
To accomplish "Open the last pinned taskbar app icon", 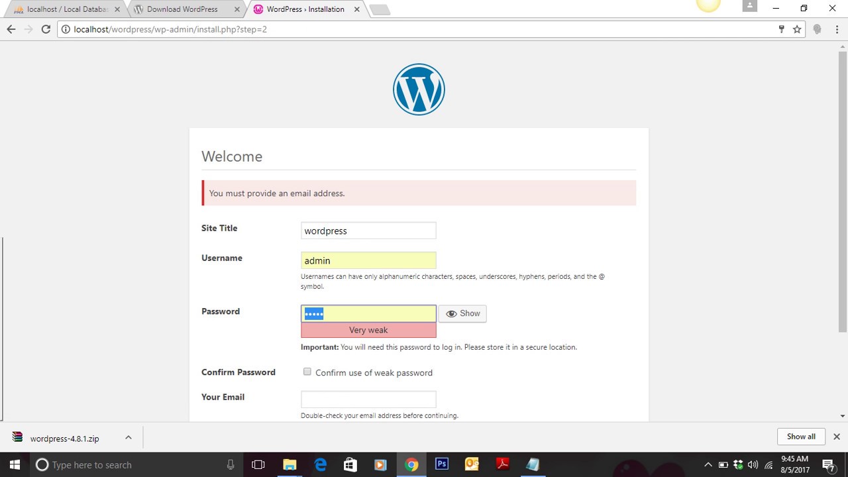I will pos(533,464).
